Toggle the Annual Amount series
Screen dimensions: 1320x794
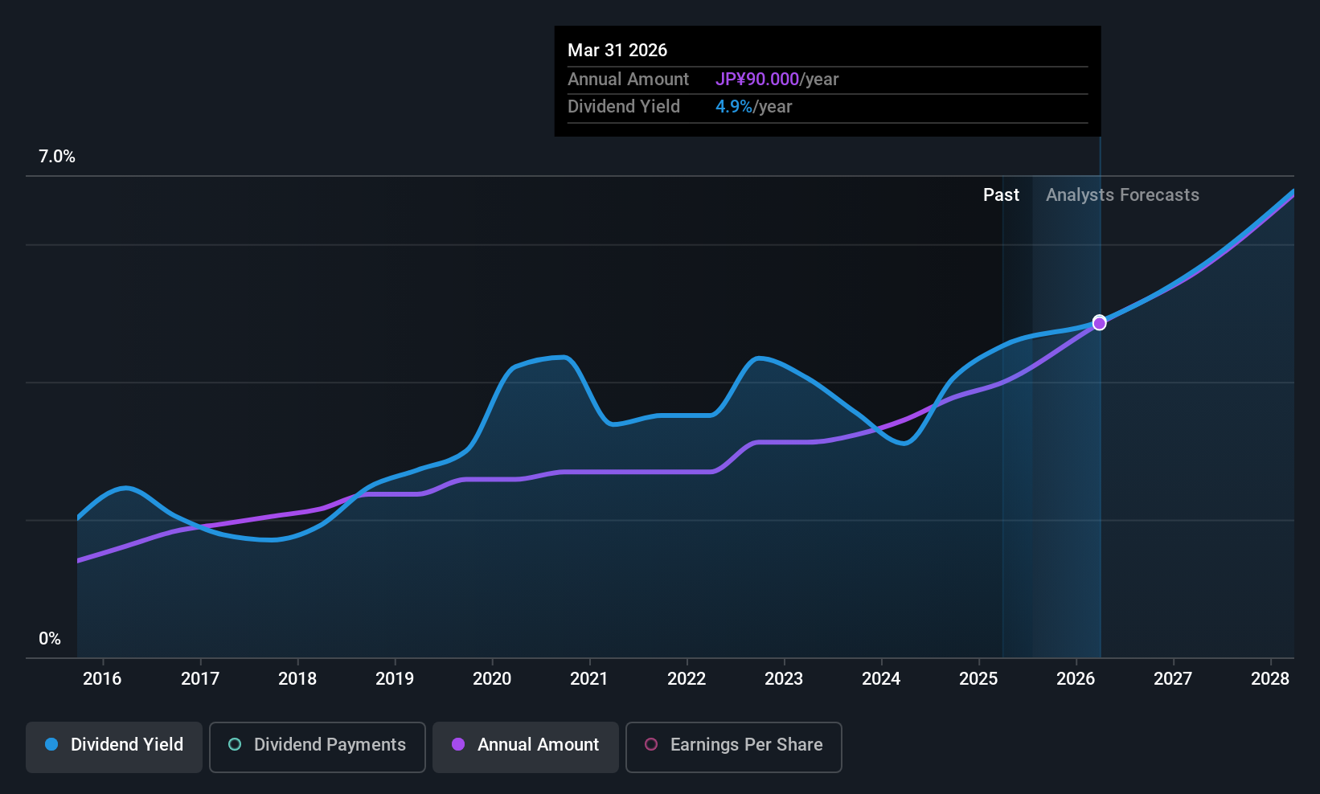tap(526, 747)
